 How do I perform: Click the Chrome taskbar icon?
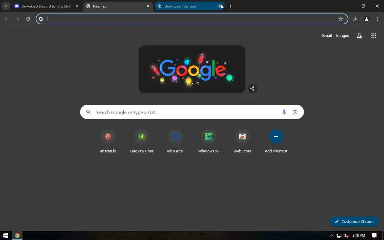(17, 235)
